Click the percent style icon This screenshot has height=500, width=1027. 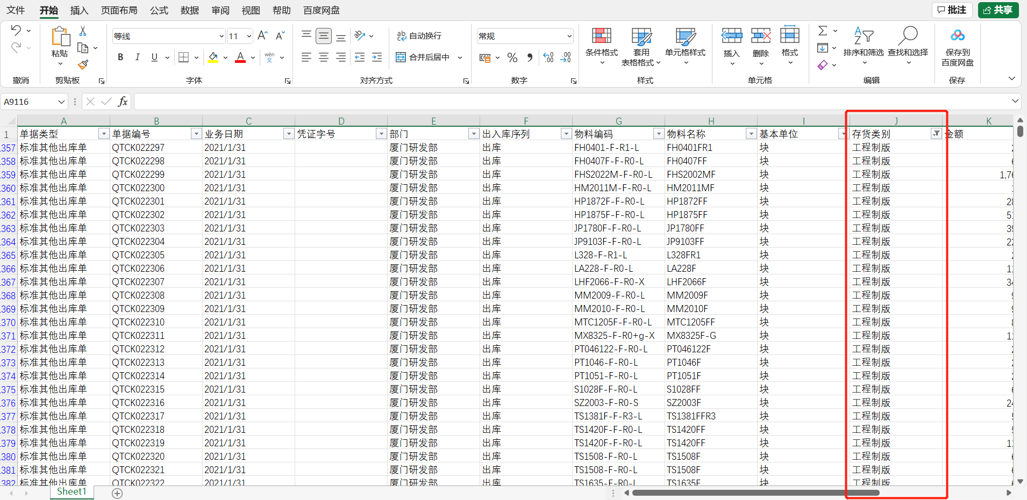tap(512, 57)
